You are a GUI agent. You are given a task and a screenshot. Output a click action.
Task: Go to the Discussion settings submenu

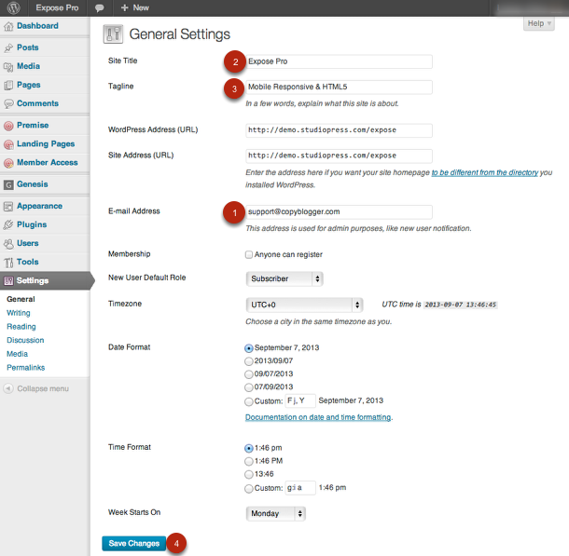tap(25, 340)
